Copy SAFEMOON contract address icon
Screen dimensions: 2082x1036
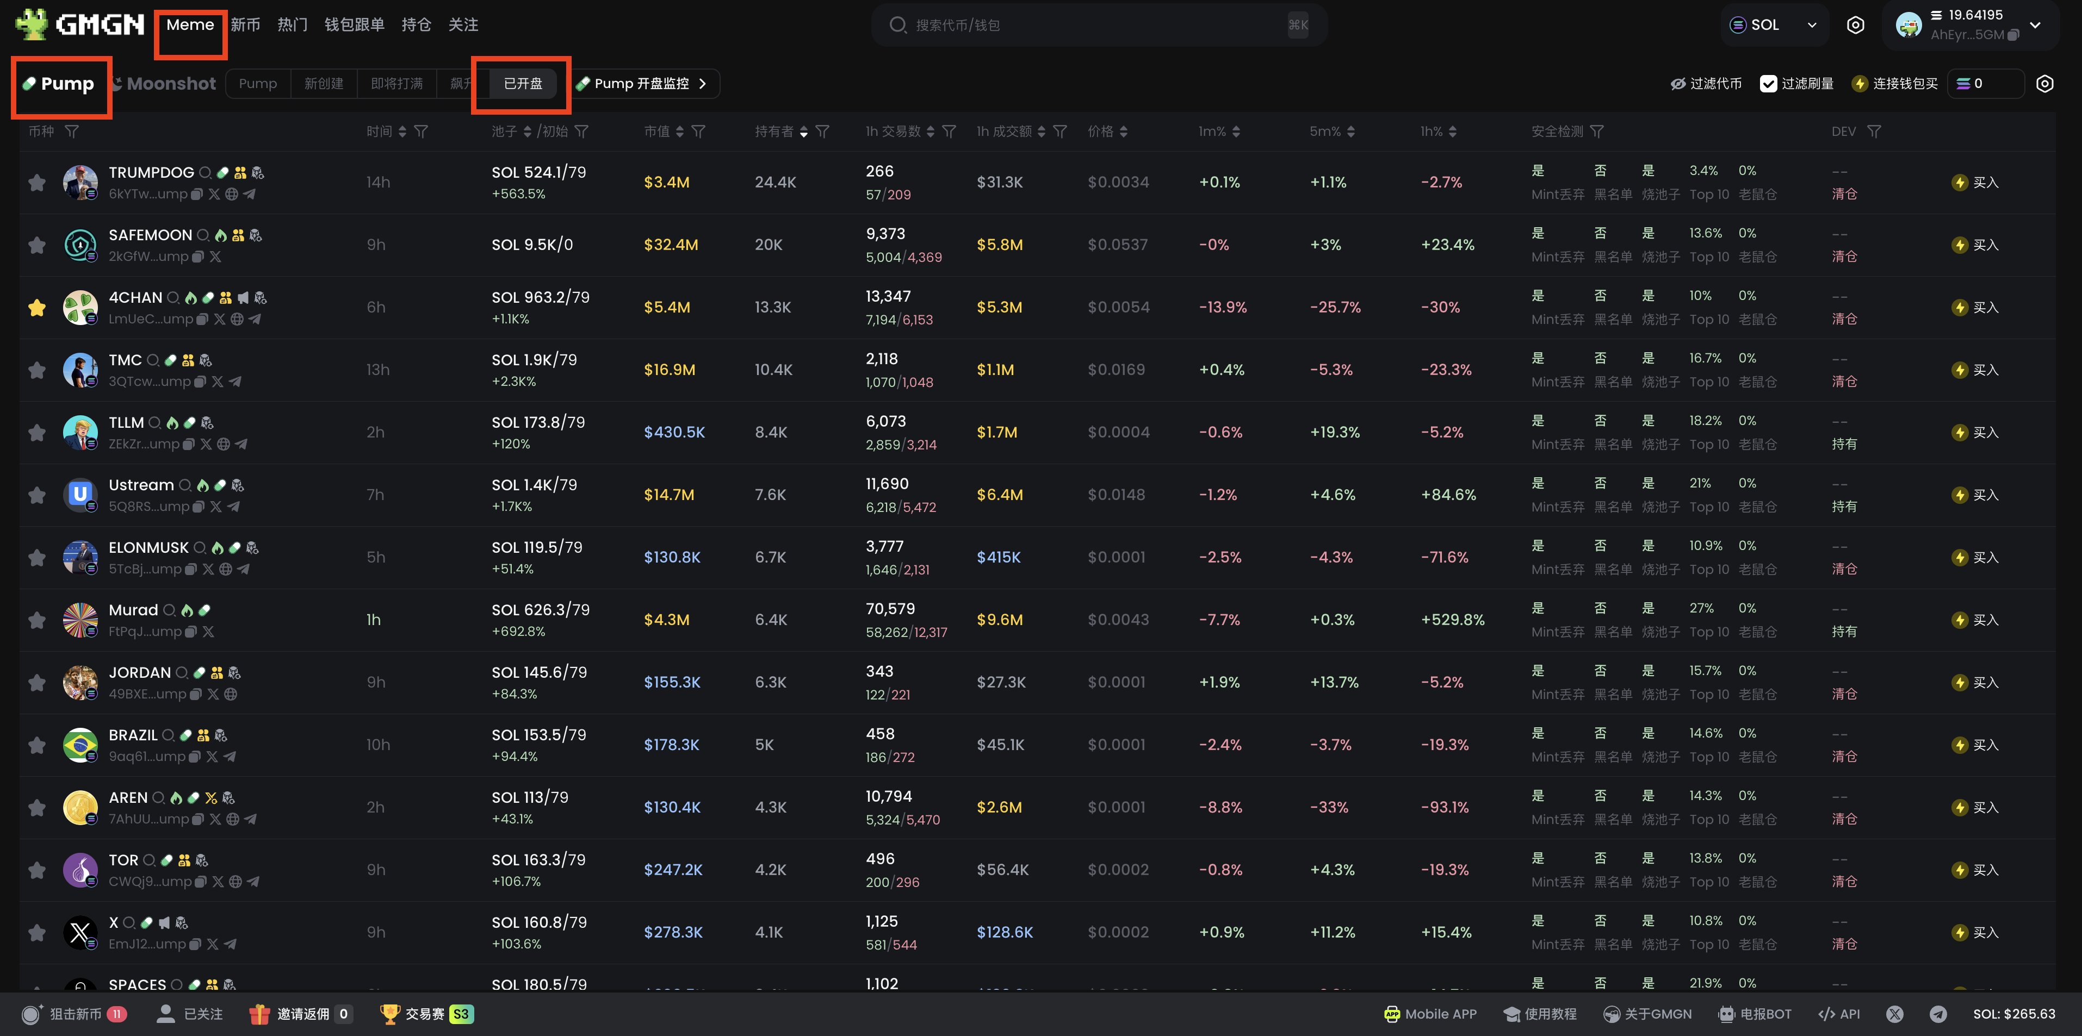click(198, 257)
